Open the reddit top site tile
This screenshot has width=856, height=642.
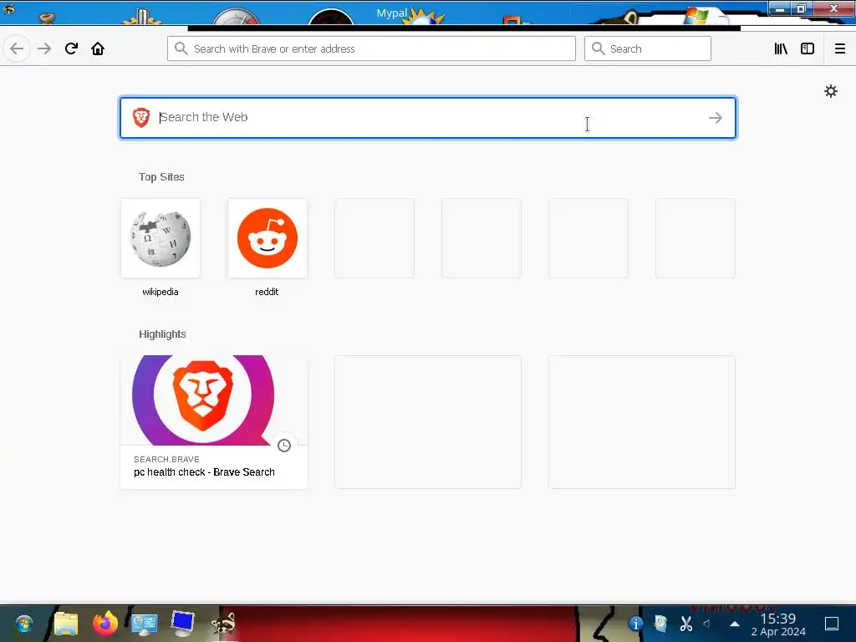(x=267, y=238)
